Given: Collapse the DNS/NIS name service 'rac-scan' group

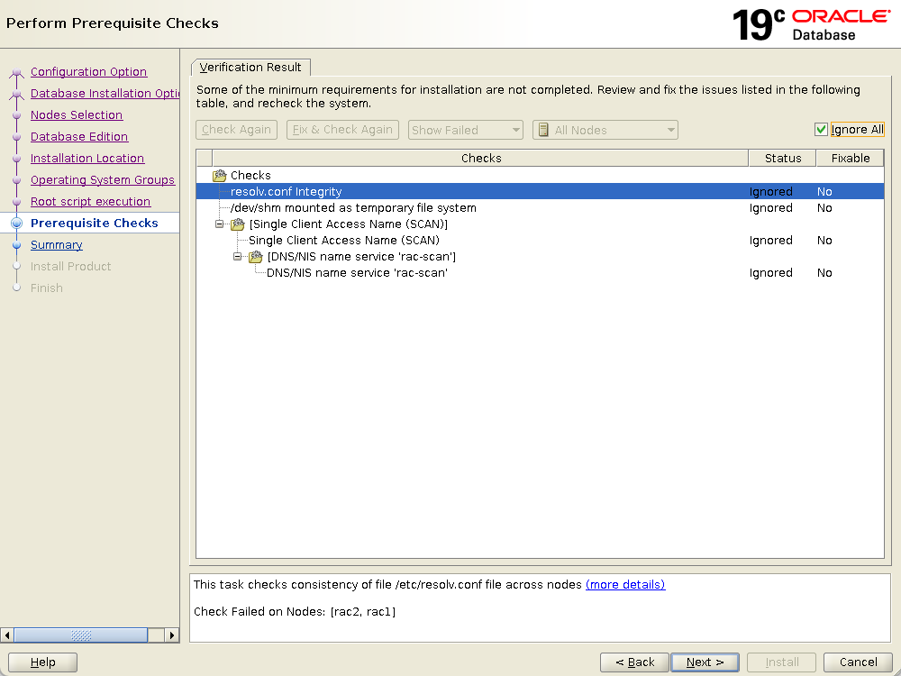Looking at the screenshot, I should coord(238,257).
